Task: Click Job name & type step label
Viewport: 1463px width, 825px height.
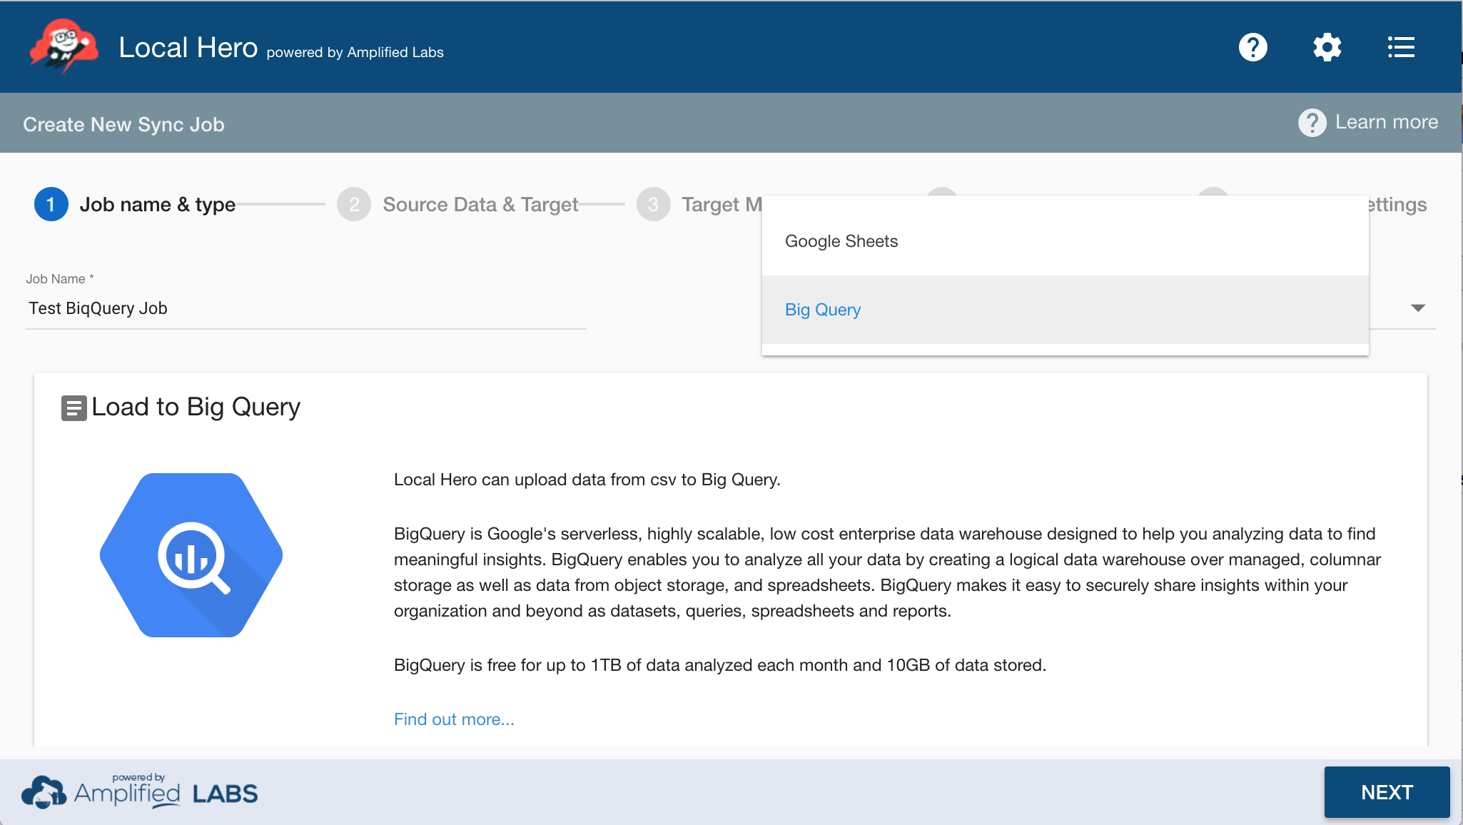Action: point(157,205)
